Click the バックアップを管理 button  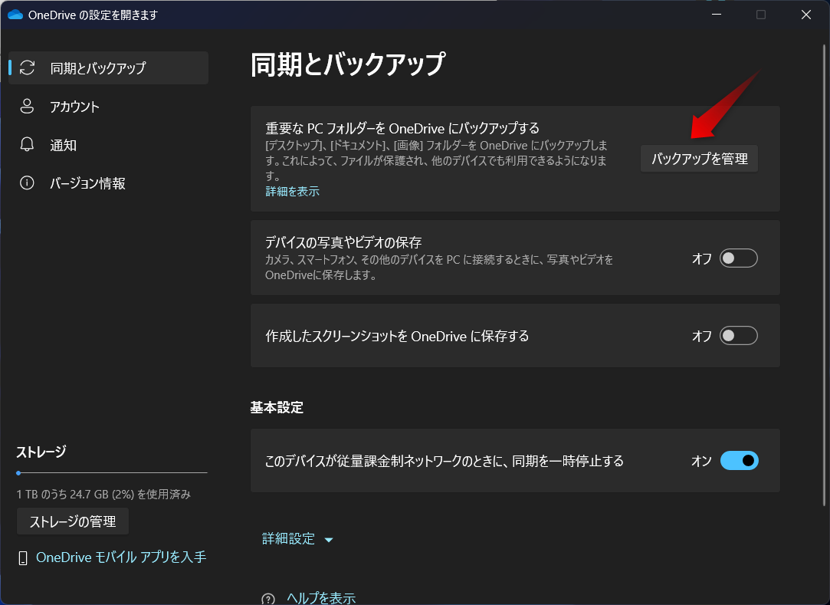pyautogui.click(x=699, y=159)
